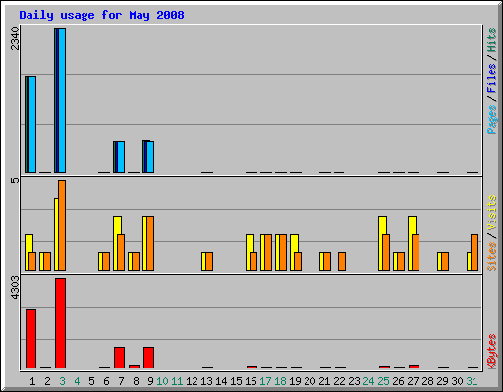The width and height of the screenshot is (503, 392).
Task: Click day label 29 on the x-axis
Action: click(442, 381)
